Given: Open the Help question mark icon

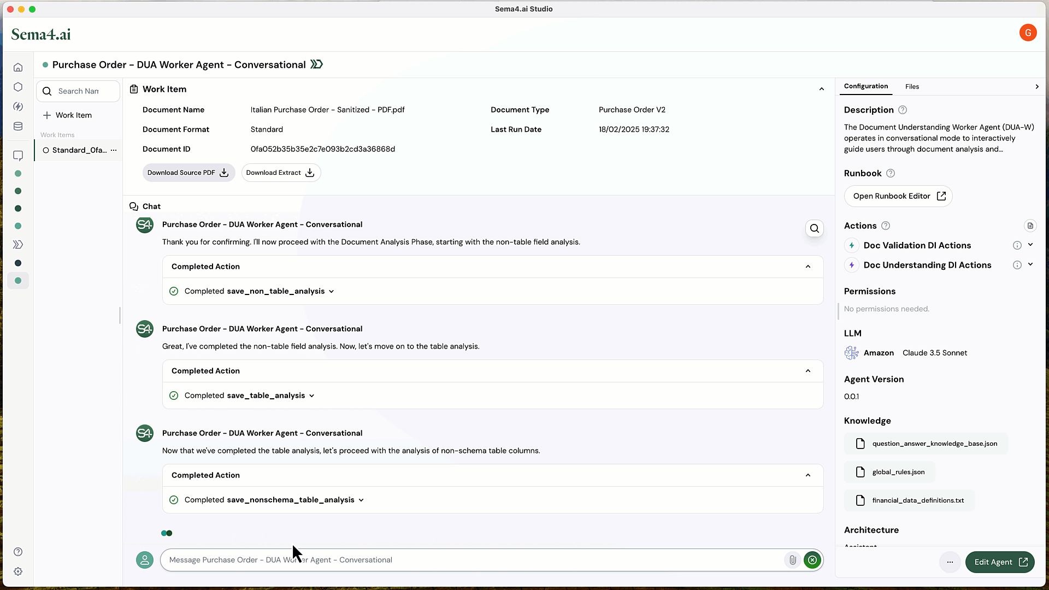Looking at the screenshot, I should coord(18,552).
